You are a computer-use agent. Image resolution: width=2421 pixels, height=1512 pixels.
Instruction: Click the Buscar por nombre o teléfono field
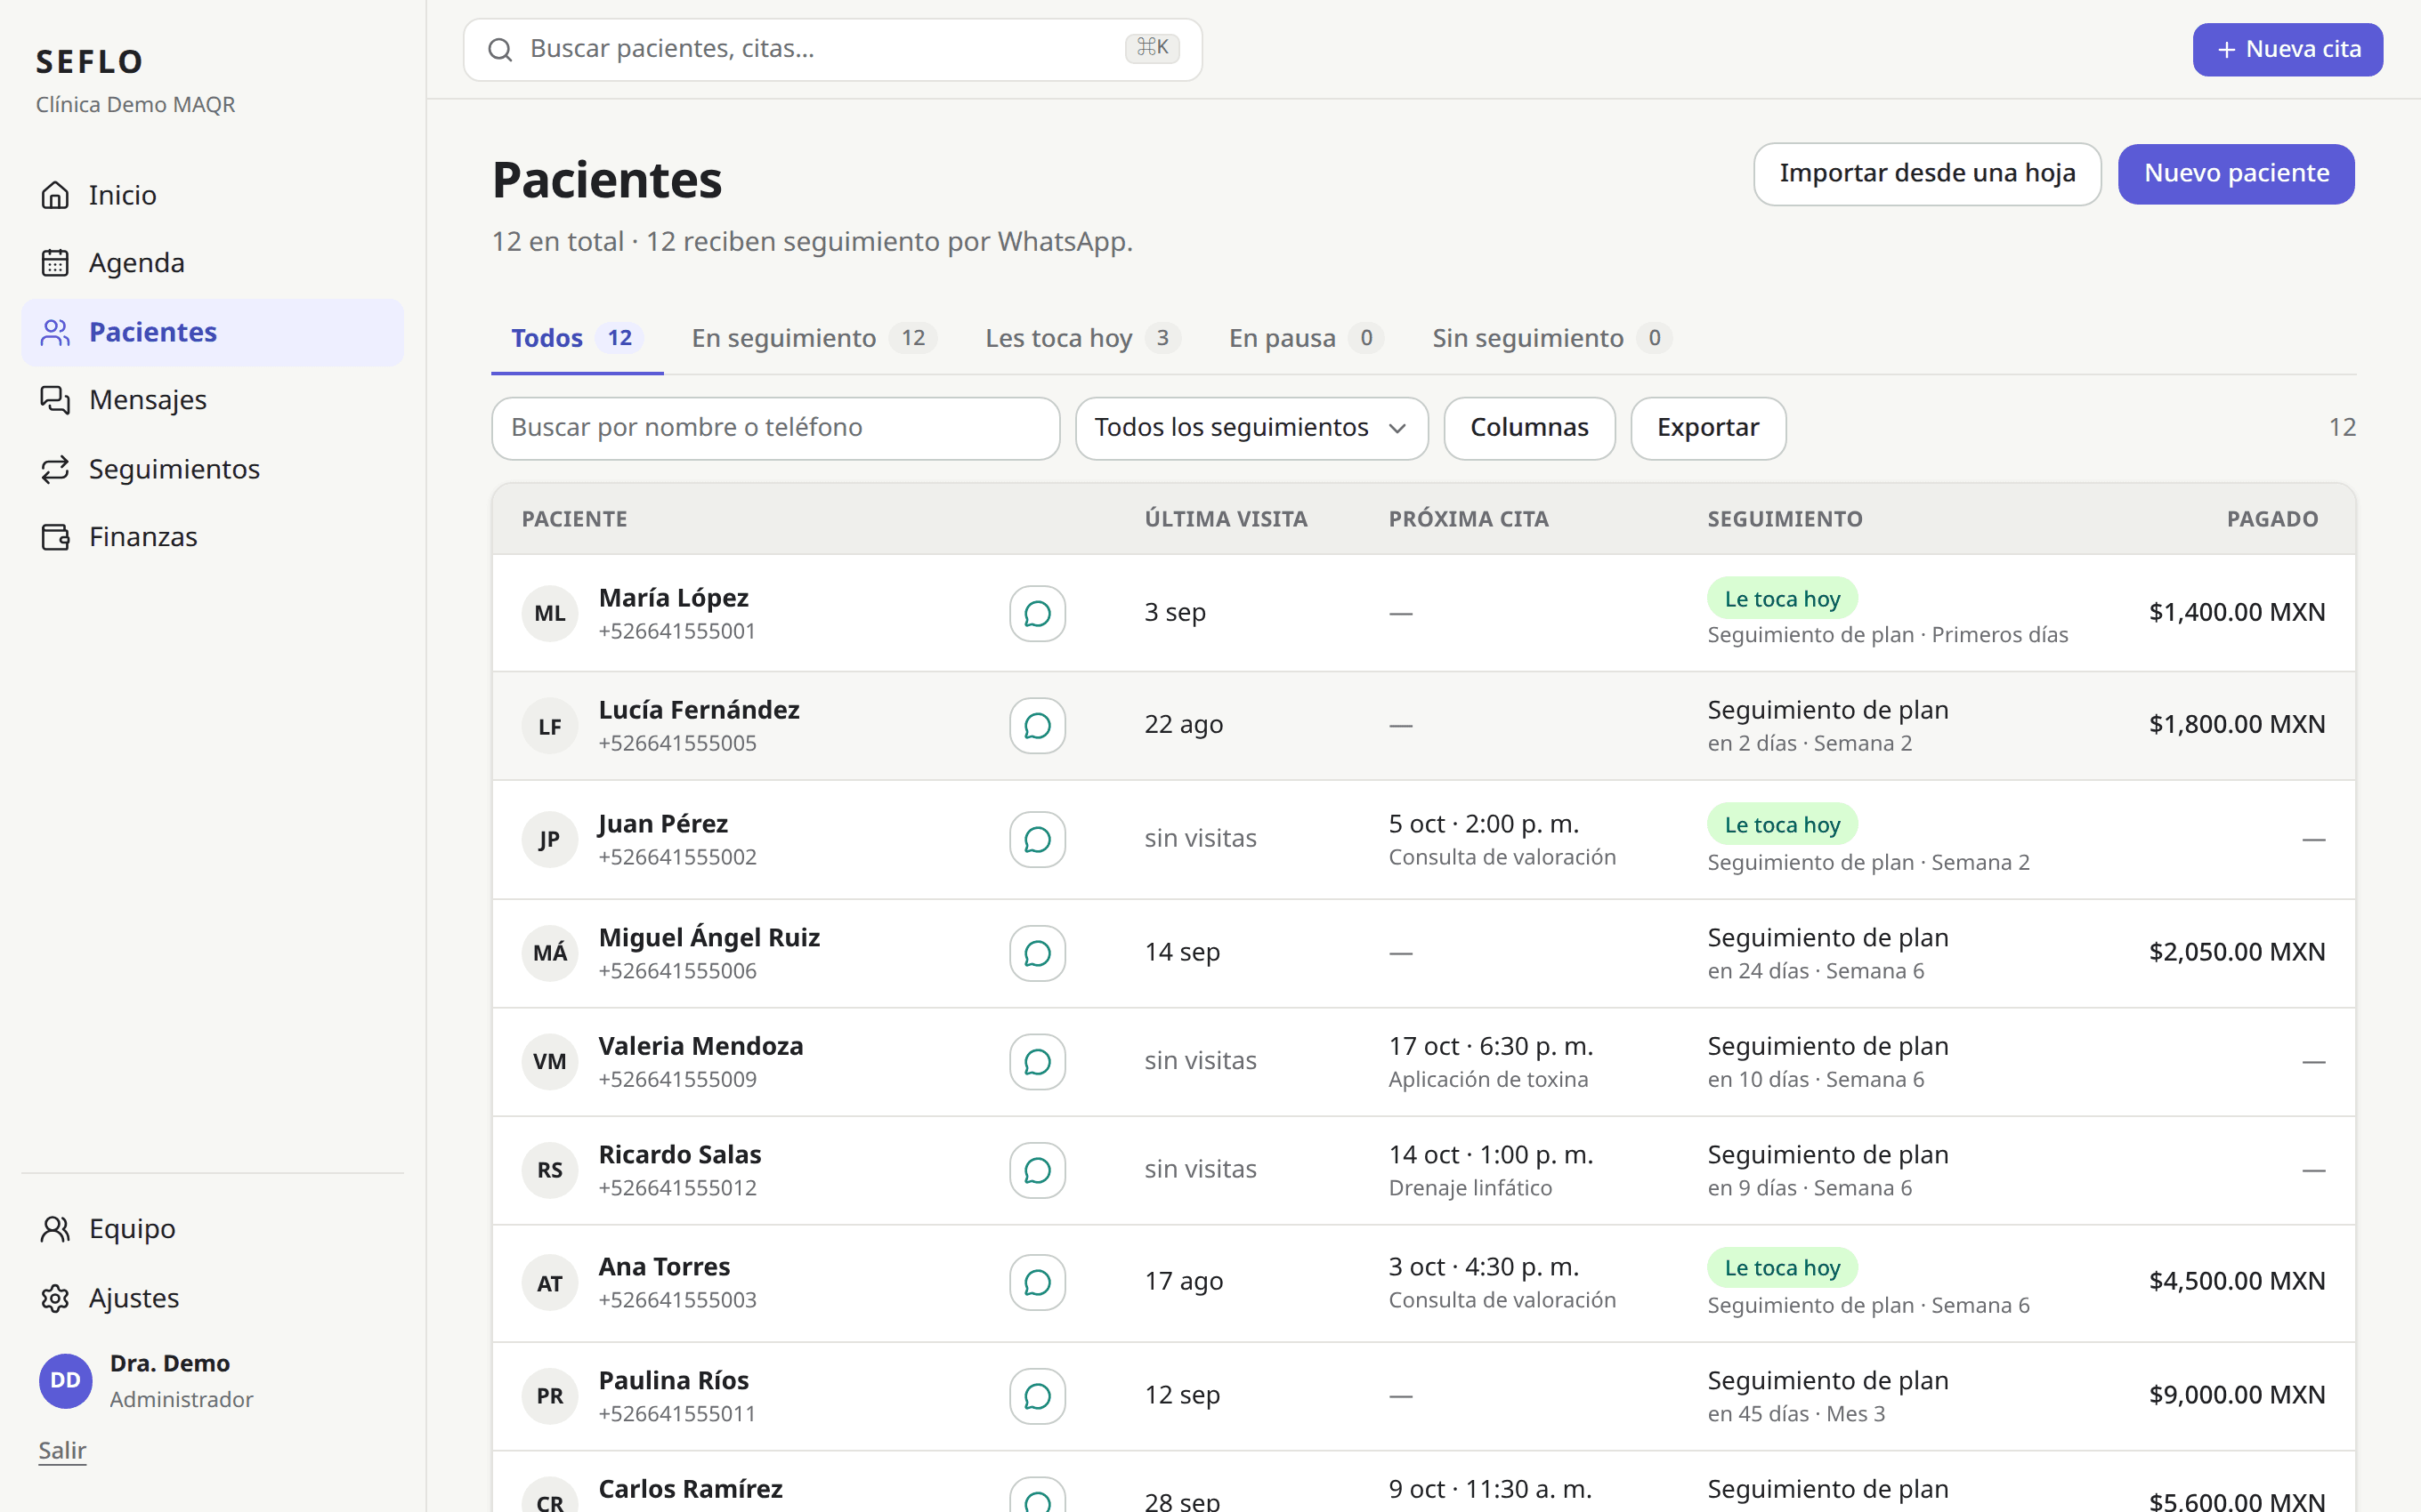775,428
